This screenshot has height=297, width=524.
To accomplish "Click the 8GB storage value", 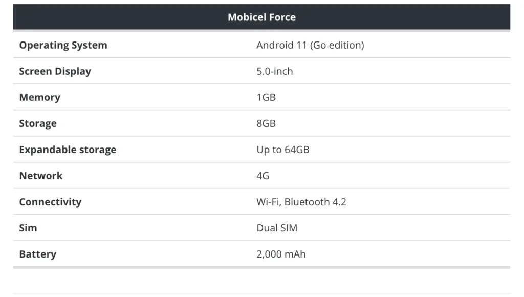I will [266, 123].
